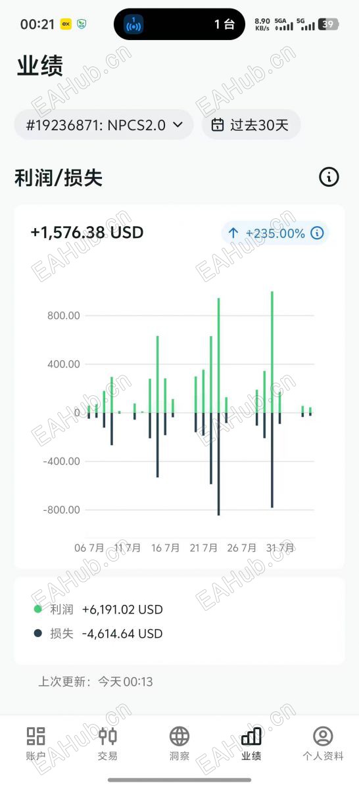359x789 pixels.
Task: Open the 个人资料 profile icon
Action: (x=323, y=736)
